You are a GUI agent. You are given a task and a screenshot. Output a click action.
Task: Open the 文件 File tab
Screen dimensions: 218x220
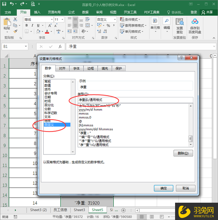[8, 12]
